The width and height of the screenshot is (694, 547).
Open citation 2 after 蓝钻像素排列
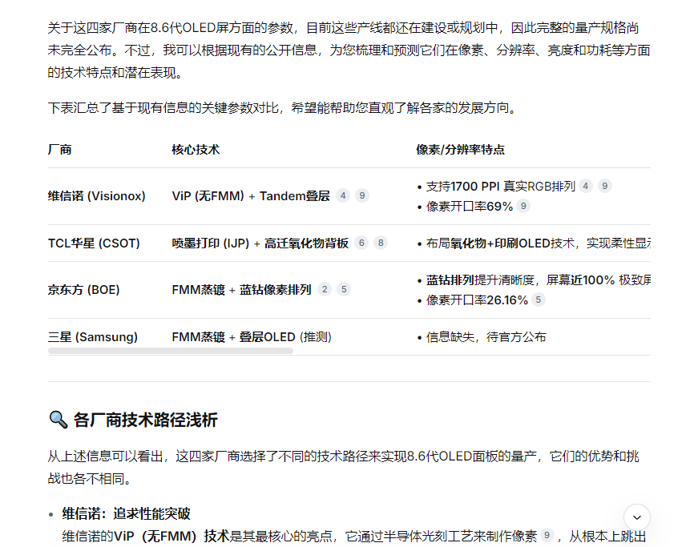[325, 289]
